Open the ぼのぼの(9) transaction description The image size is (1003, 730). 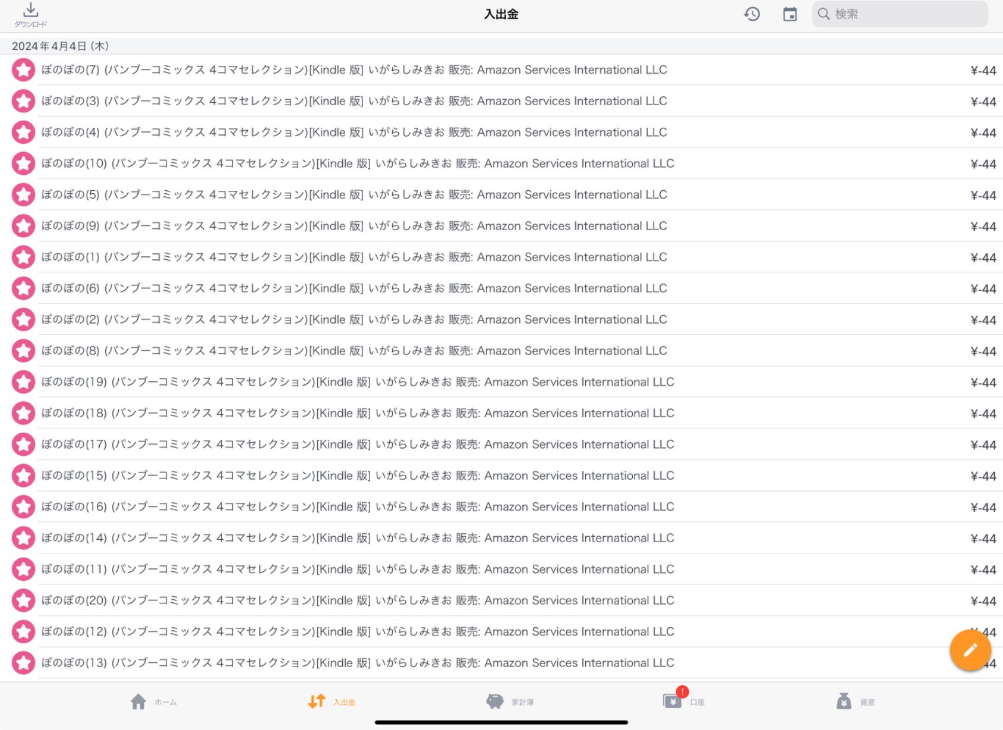coord(354,226)
